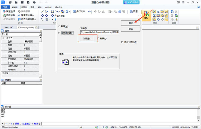Screen dimensions: 201x129
Task: Click the 双重偏移 link in command bar
Action: [27, 124]
